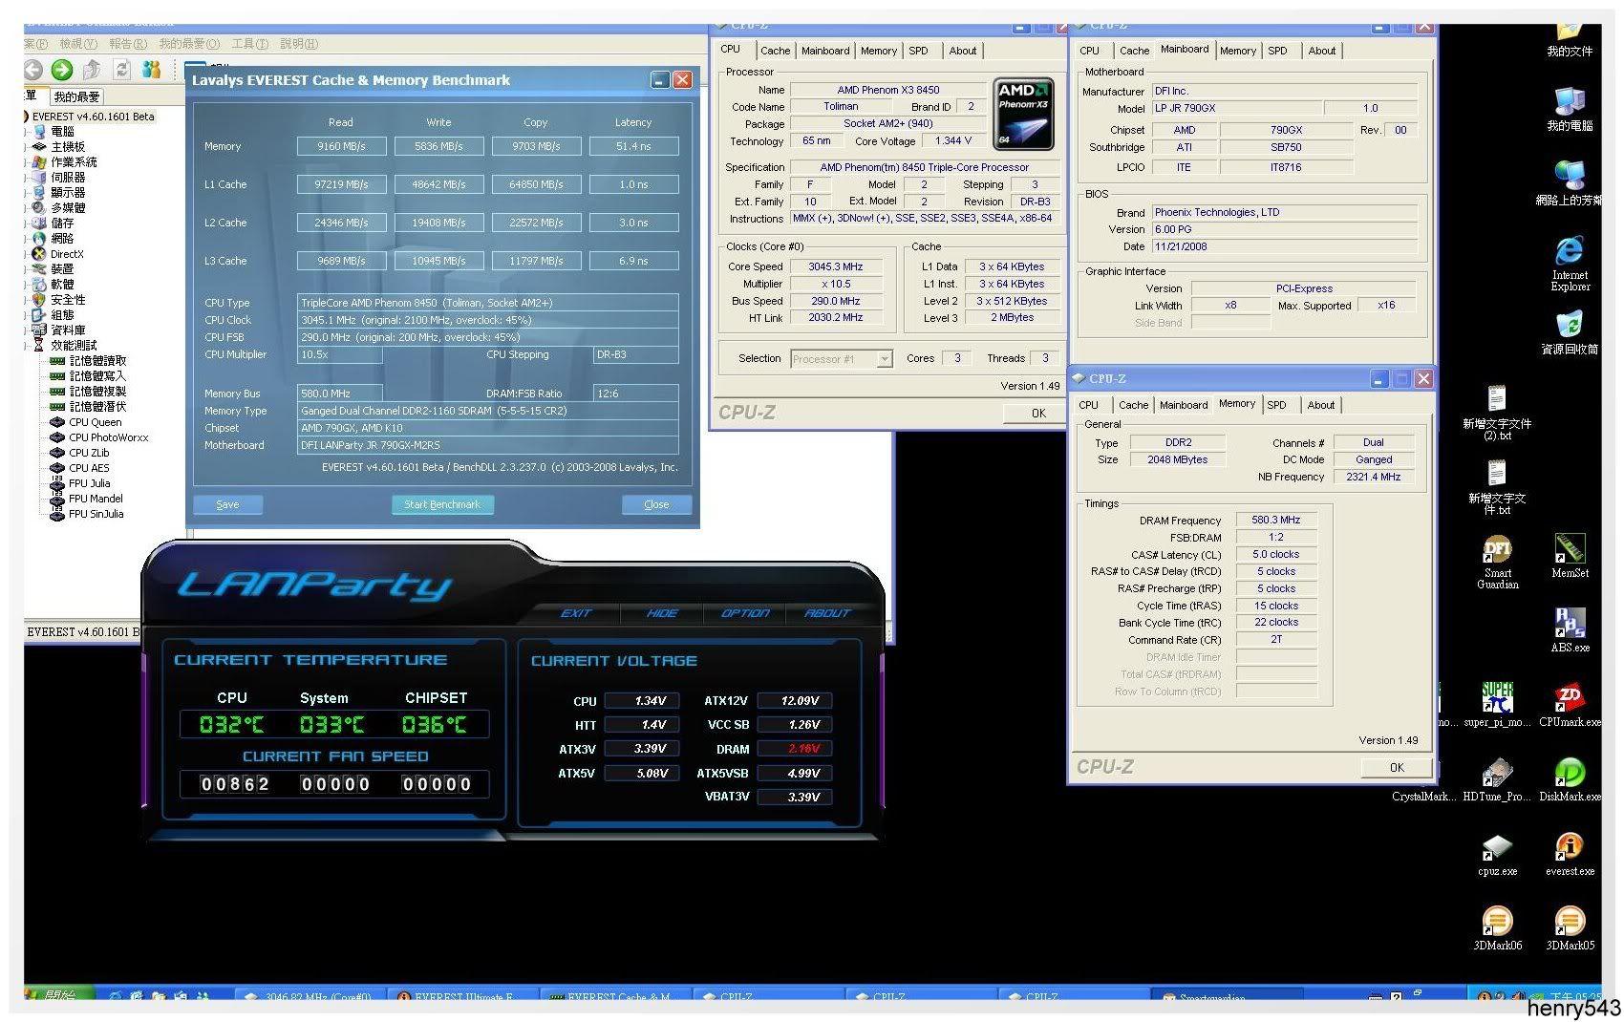
Task: Expand the 電腦 (computer) tree node
Action: 27,132
